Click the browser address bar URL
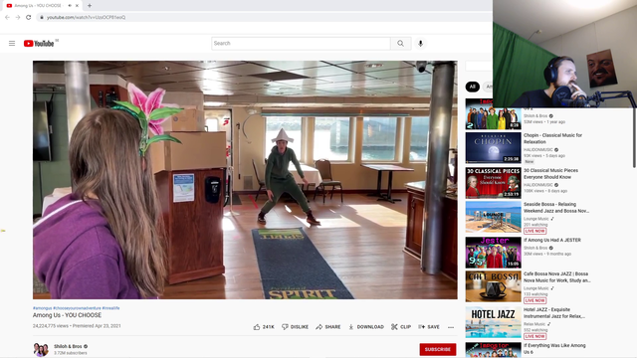637x358 pixels. [87, 18]
